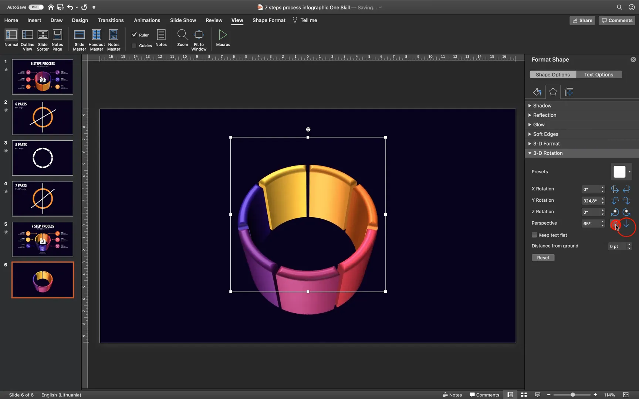Viewport: 639px width, 399px height.
Task: Toggle the Guides checkbox
Action: pyautogui.click(x=133, y=45)
